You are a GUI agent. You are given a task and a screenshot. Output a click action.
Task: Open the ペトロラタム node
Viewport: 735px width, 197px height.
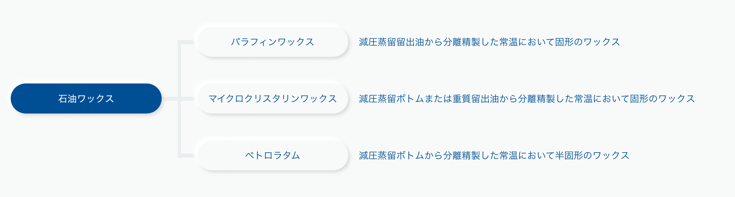(273, 155)
